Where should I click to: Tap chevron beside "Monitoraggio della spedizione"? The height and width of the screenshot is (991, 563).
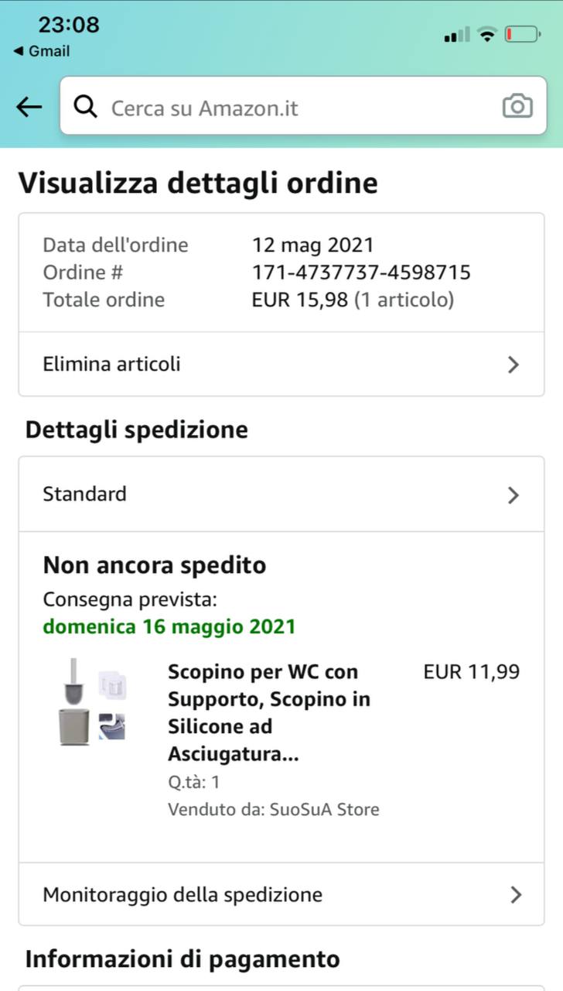point(516,895)
